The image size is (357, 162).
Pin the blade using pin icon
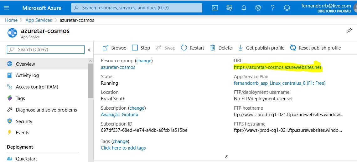349,31
